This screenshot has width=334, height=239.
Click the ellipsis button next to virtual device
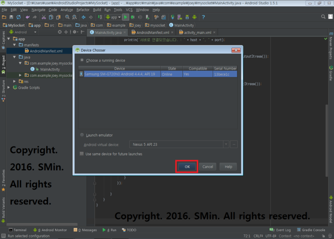(x=234, y=144)
